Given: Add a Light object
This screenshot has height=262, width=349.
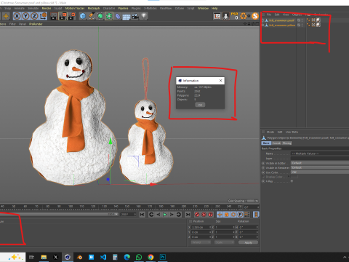Looking at the screenshot, I should click(144, 16).
